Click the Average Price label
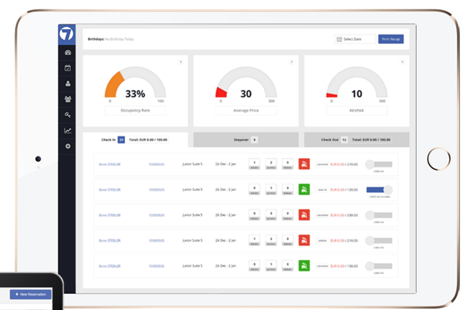Screen dimensions: 472x310 click(246, 110)
